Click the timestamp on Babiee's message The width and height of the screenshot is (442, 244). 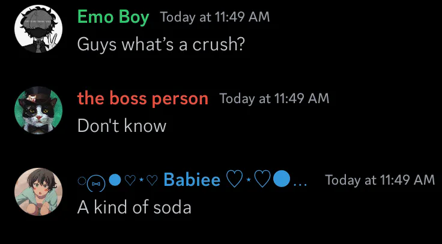[x=380, y=180]
